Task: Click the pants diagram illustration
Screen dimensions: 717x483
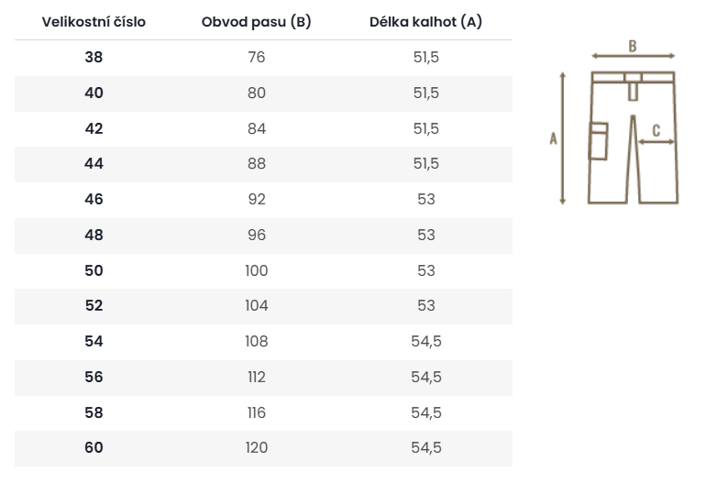Action: tap(633, 137)
